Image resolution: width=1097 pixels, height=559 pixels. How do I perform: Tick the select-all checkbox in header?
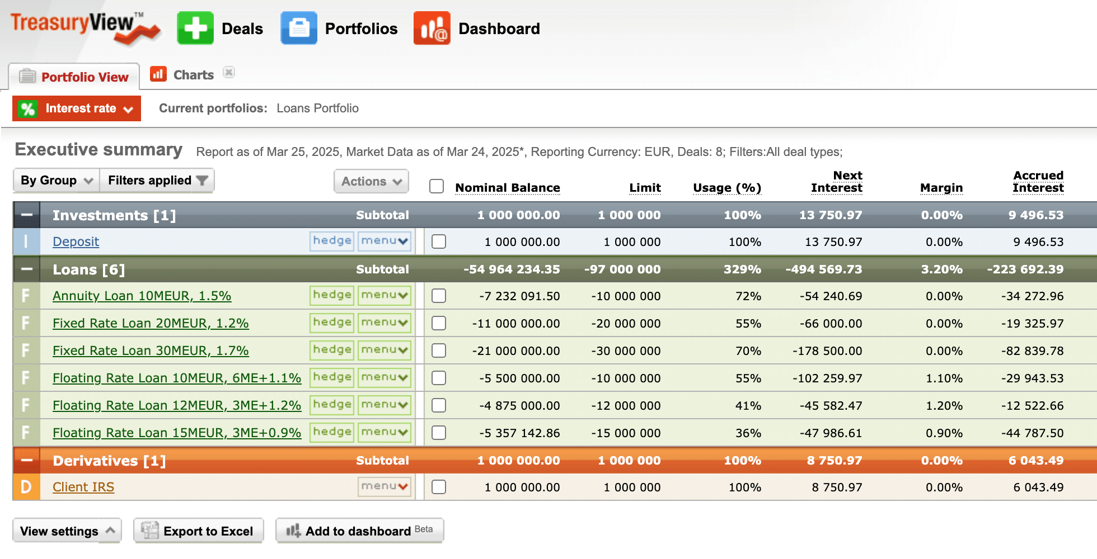point(436,186)
